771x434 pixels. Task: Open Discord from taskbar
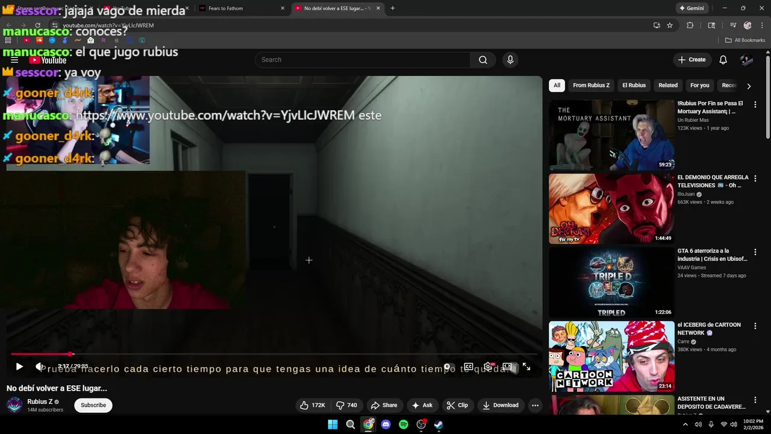pyautogui.click(x=385, y=424)
